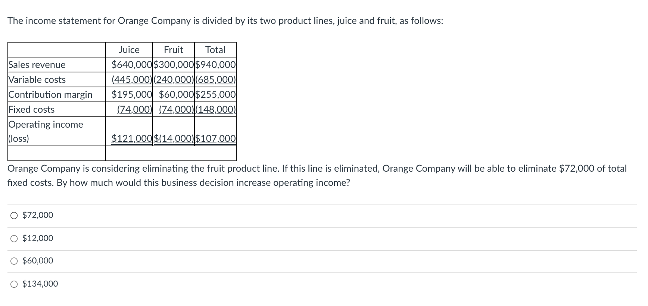Click the Juice column header
Image resolution: width=648 pixels, height=306 pixels.
click(128, 49)
